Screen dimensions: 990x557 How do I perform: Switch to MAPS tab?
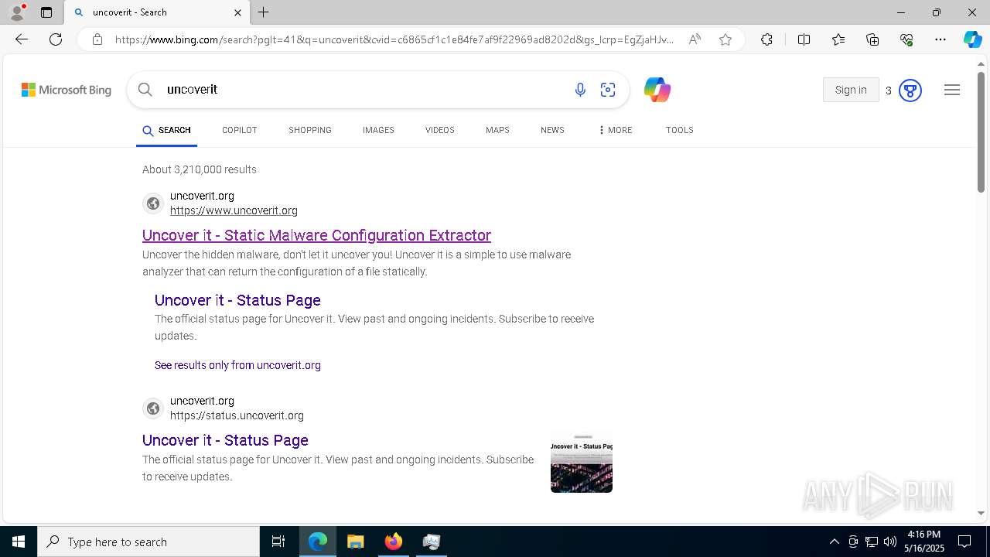point(497,130)
